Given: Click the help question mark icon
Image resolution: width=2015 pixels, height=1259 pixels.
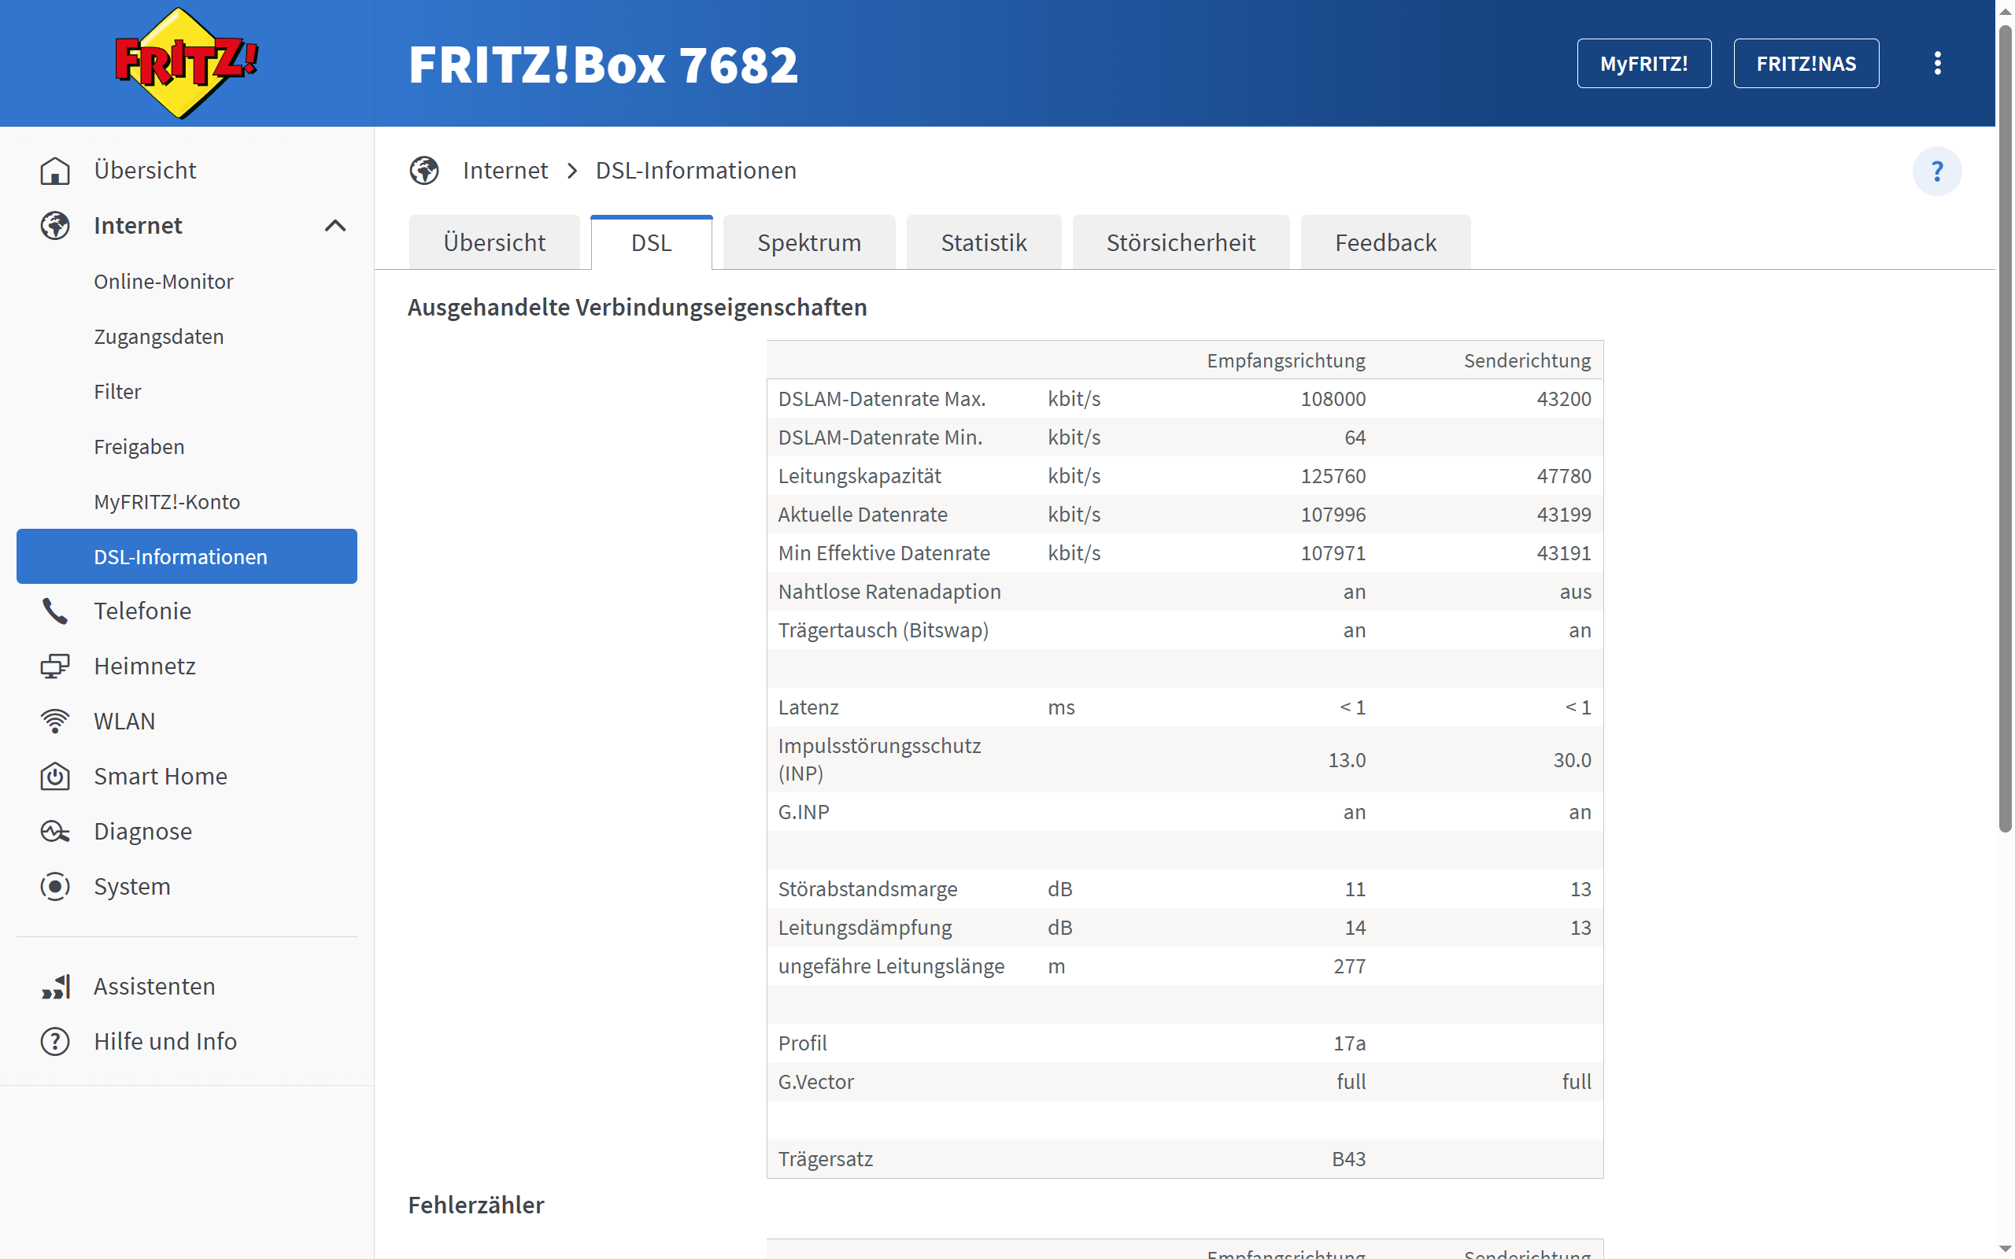Looking at the screenshot, I should (1936, 172).
